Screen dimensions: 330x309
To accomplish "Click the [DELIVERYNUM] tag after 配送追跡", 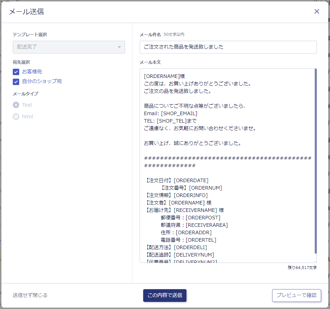I will click(194, 255).
